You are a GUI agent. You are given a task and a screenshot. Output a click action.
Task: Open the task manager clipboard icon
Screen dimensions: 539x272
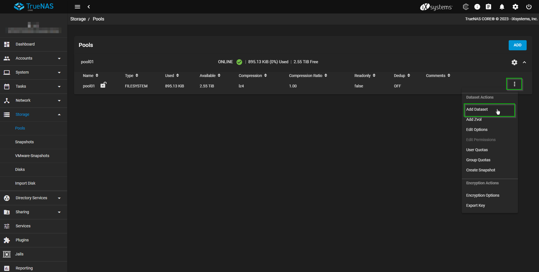pyautogui.click(x=488, y=7)
